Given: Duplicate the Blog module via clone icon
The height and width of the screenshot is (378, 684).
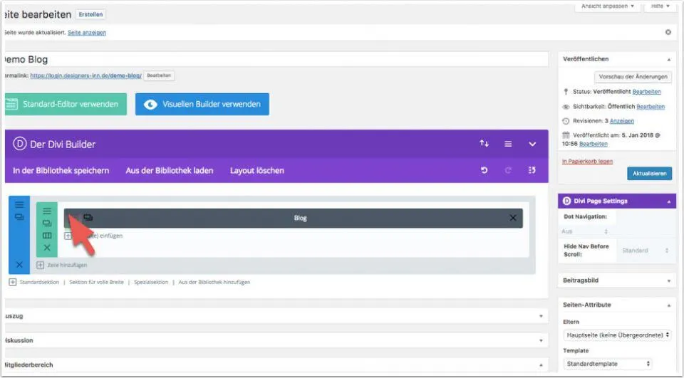Looking at the screenshot, I should (x=88, y=218).
